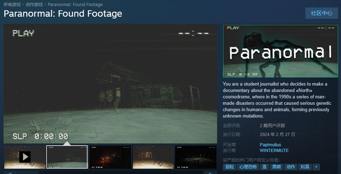Viewport: 341px width, 174px height.
Task: Open developer Paphnutius link
Action: click(x=270, y=145)
